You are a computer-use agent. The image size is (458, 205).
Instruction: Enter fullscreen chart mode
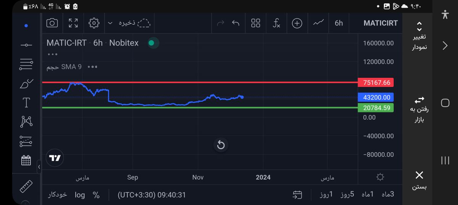[x=73, y=23]
